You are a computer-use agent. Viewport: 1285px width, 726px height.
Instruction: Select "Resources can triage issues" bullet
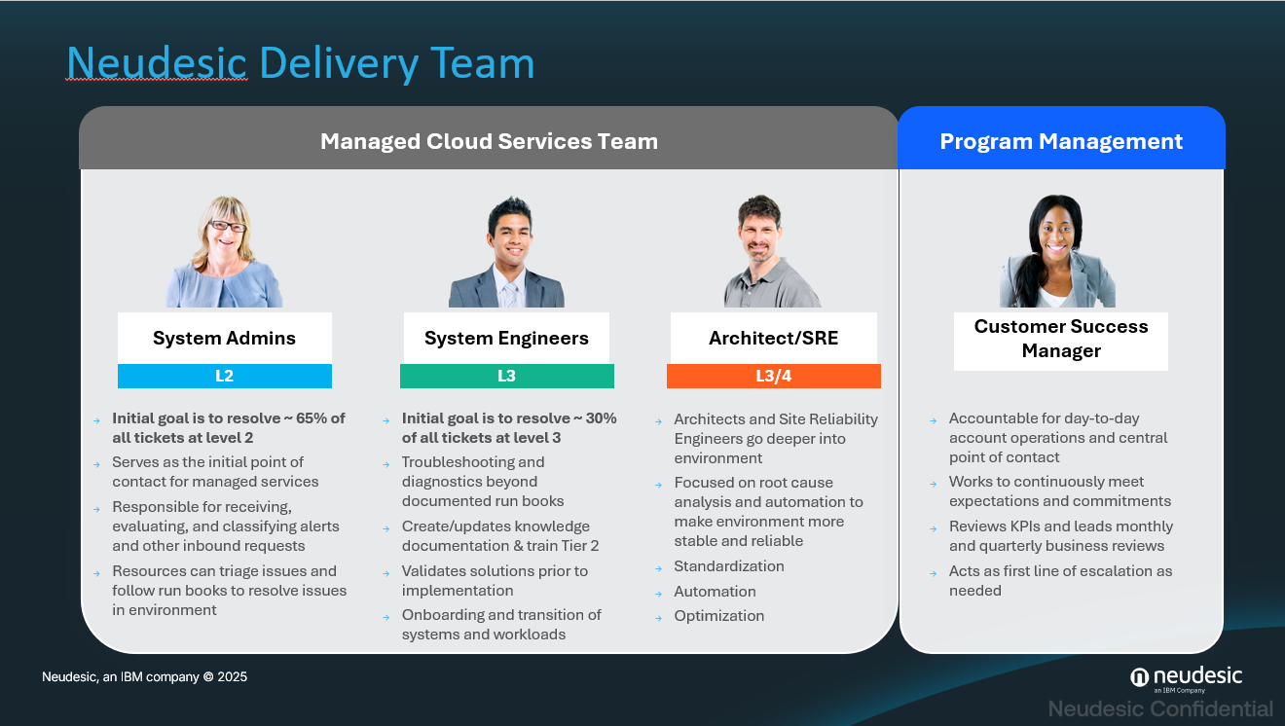pos(229,591)
